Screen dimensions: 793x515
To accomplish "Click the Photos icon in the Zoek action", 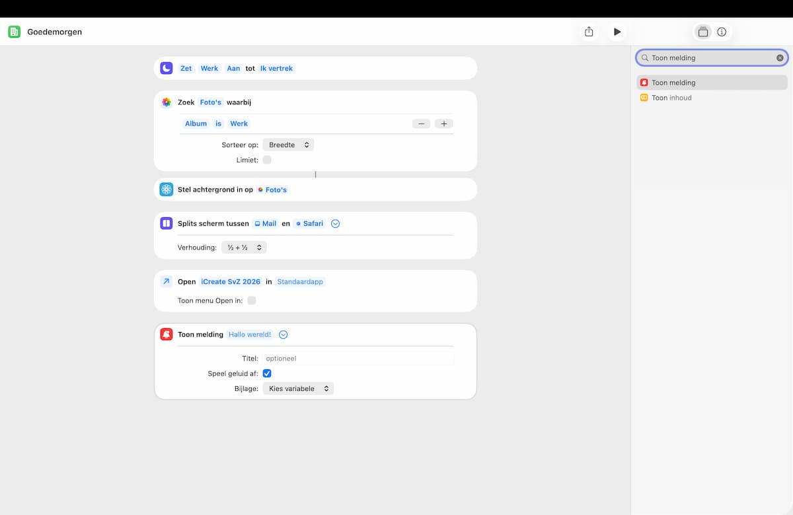I will click(167, 102).
